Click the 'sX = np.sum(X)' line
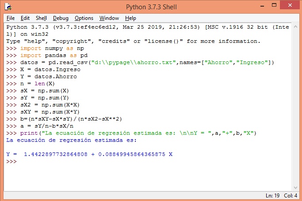This screenshot has width=302, height=201. [x=38, y=91]
